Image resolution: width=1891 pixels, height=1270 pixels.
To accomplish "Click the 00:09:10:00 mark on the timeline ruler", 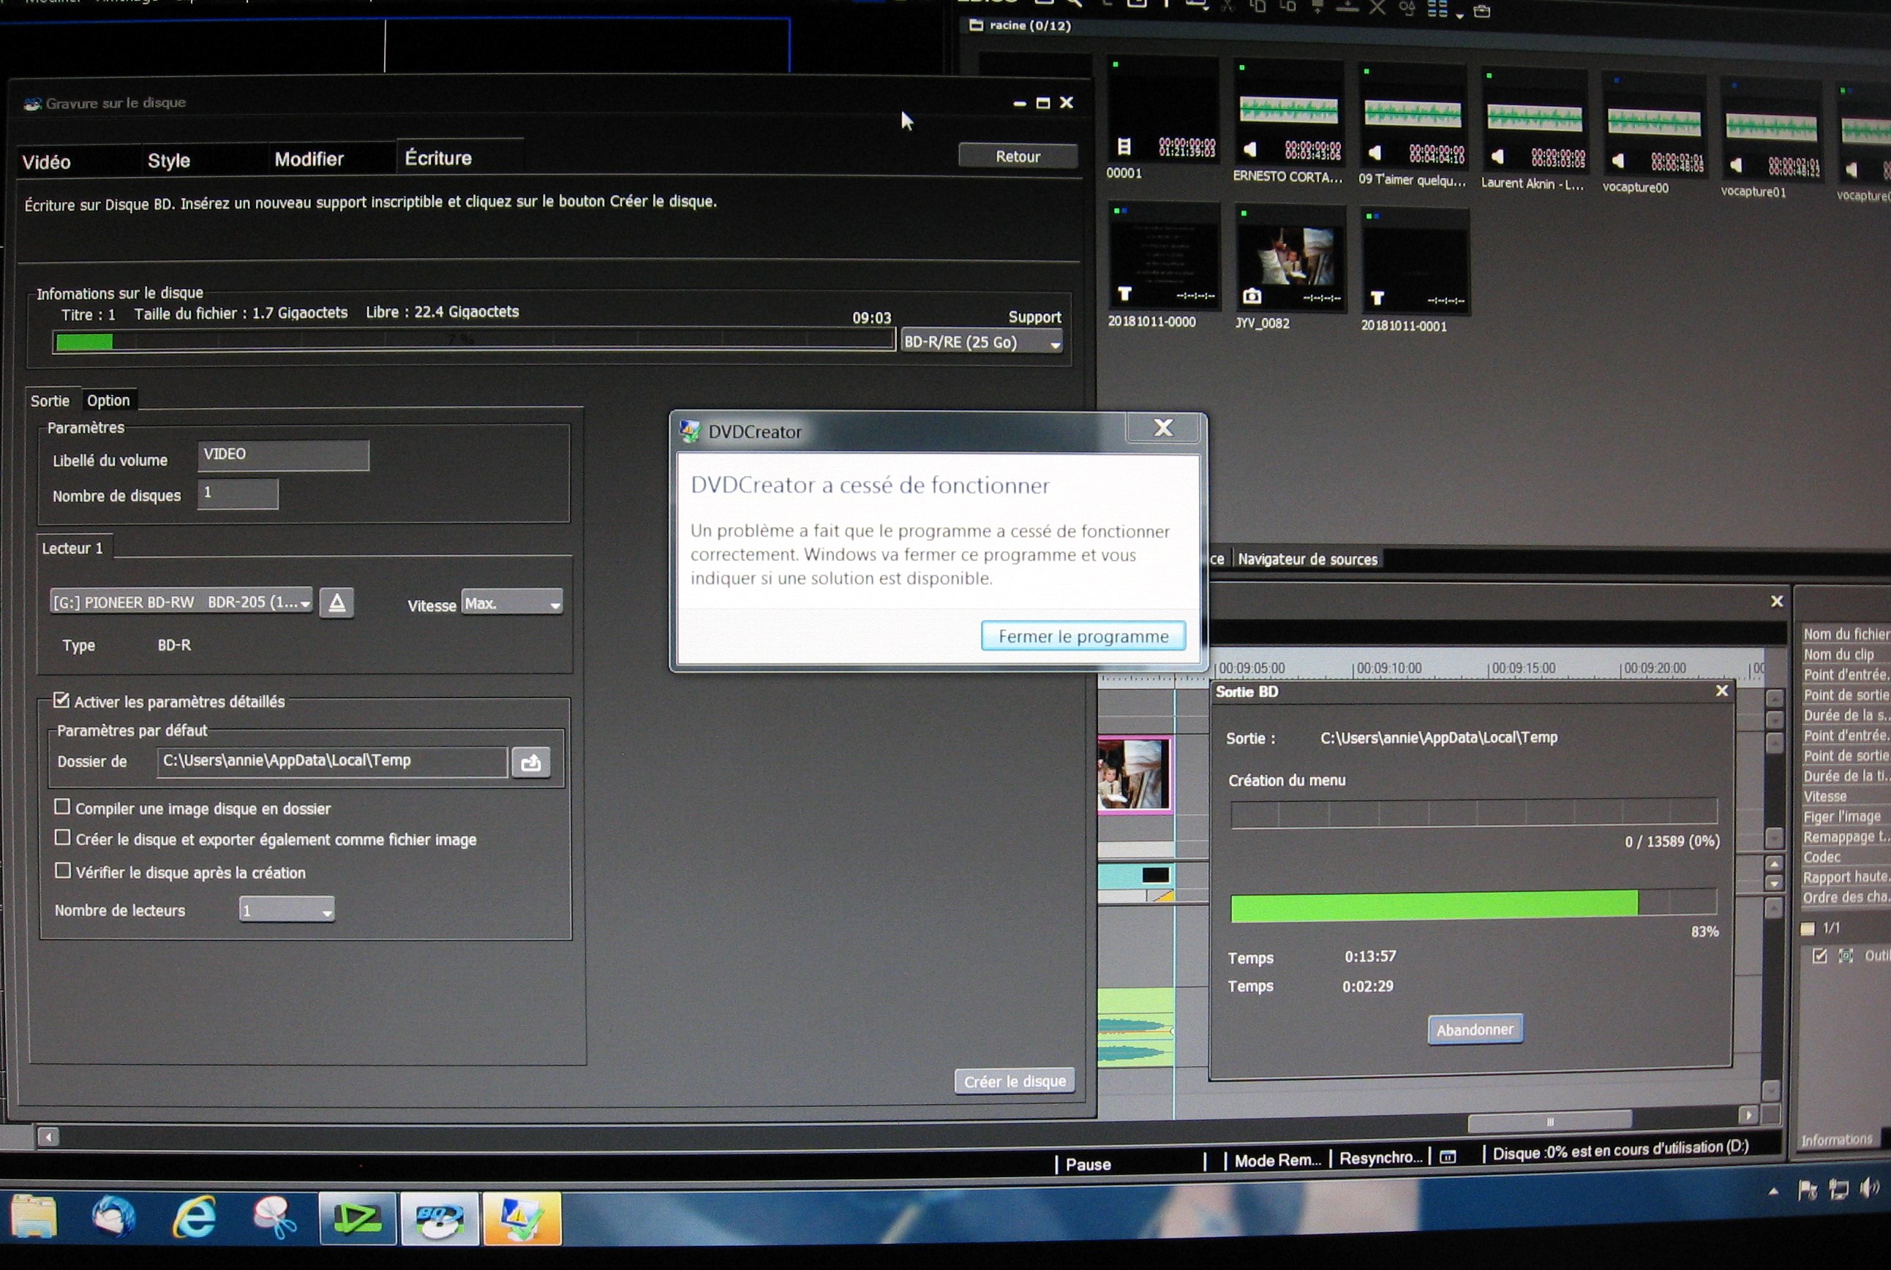I will click(1387, 669).
